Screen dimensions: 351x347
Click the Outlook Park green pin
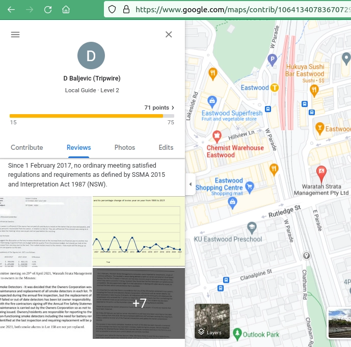click(x=237, y=334)
